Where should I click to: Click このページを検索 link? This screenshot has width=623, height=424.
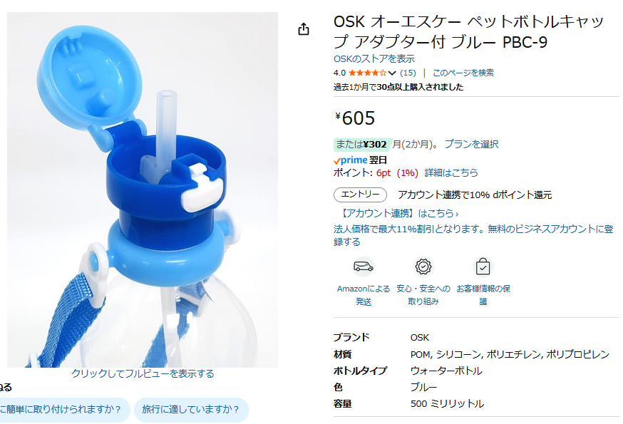pos(463,73)
